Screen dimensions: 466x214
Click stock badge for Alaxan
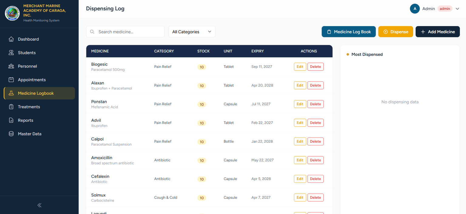(202, 86)
